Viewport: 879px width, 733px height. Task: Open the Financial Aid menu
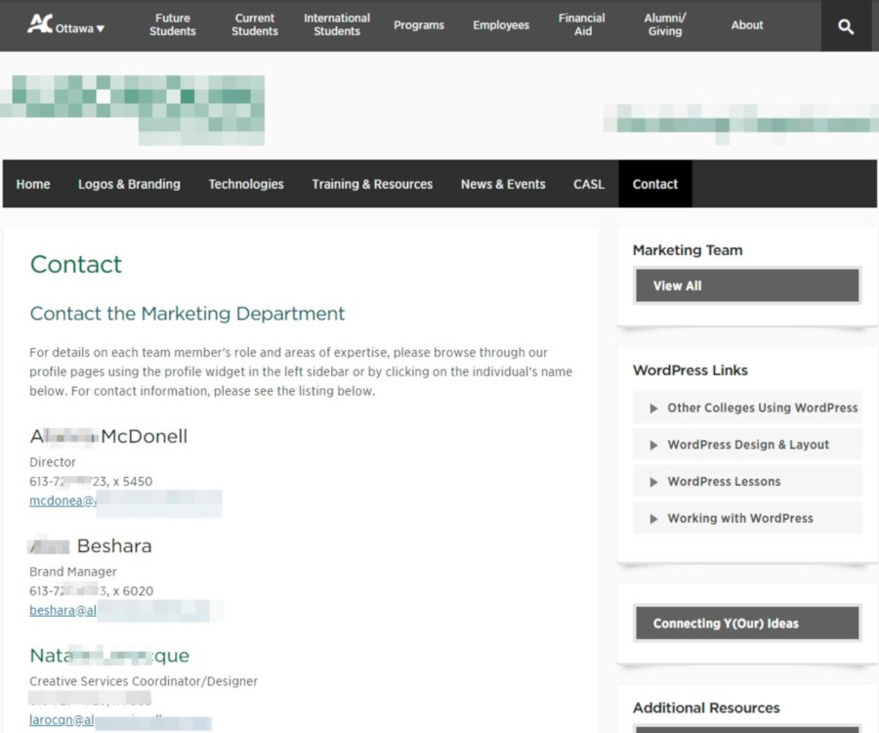(x=583, y=25)
